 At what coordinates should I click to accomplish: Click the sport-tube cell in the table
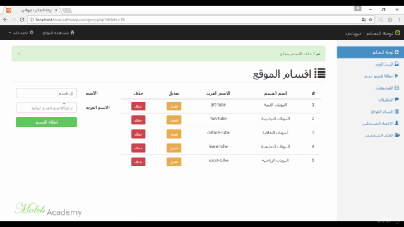coord(218,160)
